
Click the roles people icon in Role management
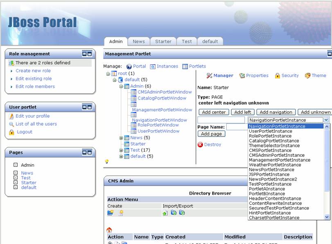click(x=11, y=63)
